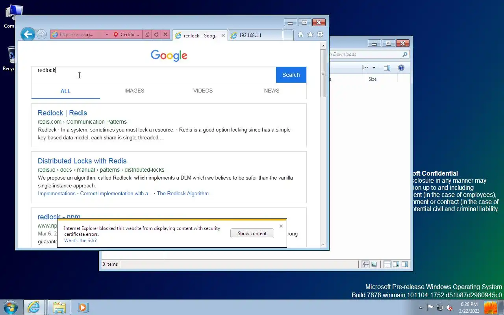Open the Windows Start orb

tap(11, 307)
